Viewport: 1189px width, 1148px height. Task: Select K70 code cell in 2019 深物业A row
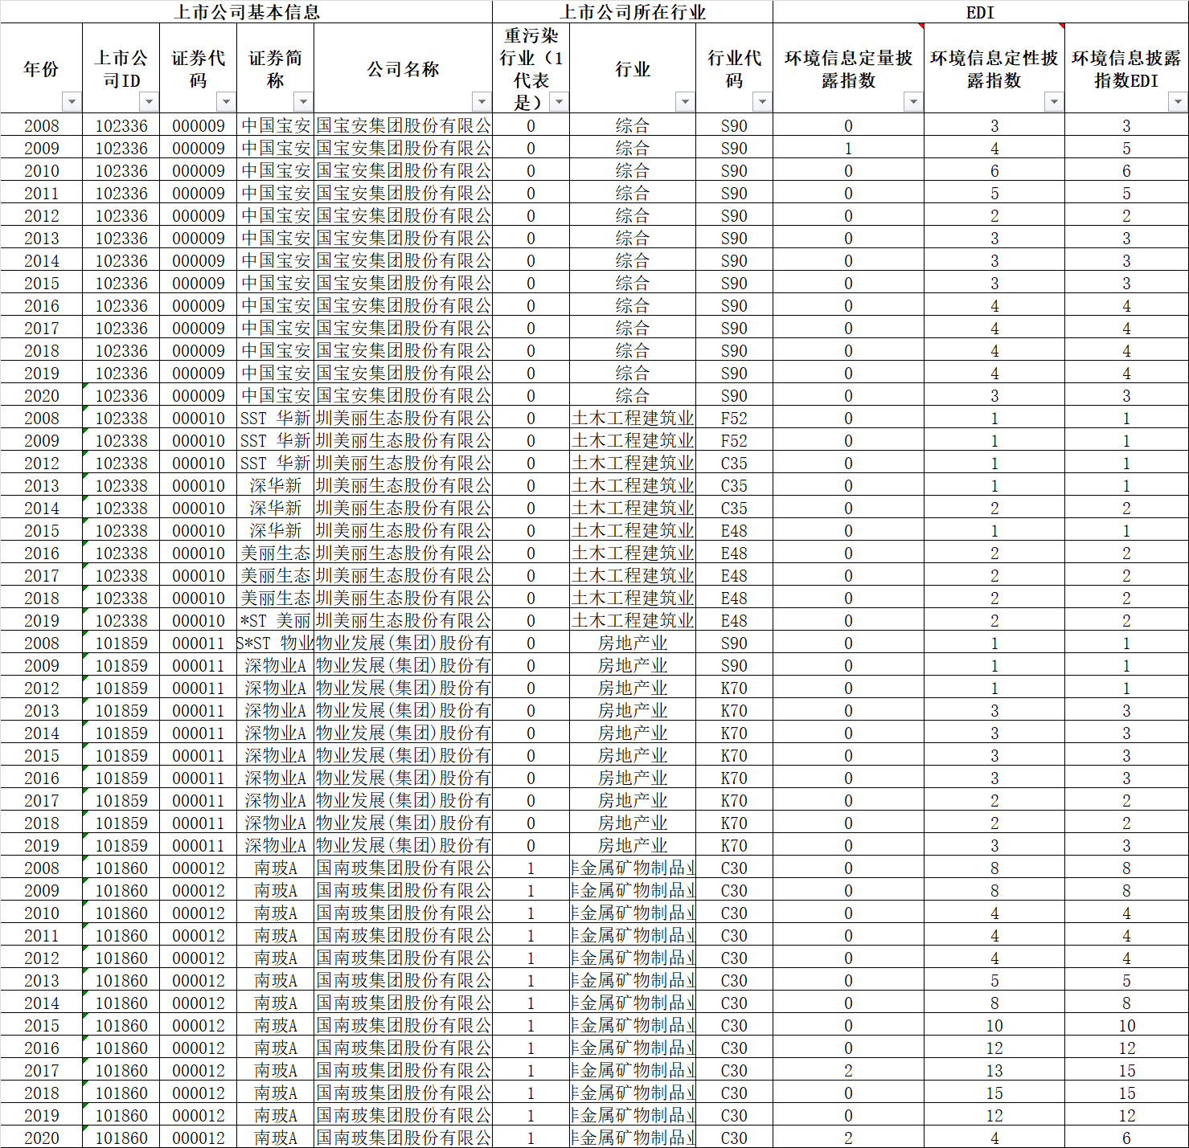point(734,846)
